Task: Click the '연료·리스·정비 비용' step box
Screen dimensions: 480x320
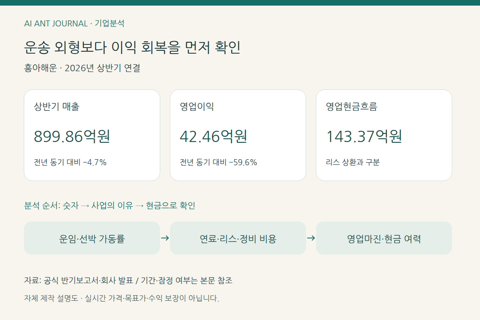Action: pos(238,238)
